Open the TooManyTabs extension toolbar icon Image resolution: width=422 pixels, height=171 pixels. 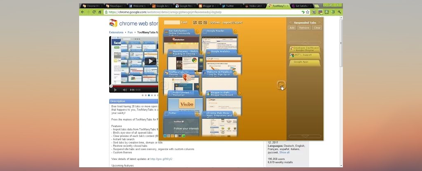320,12
